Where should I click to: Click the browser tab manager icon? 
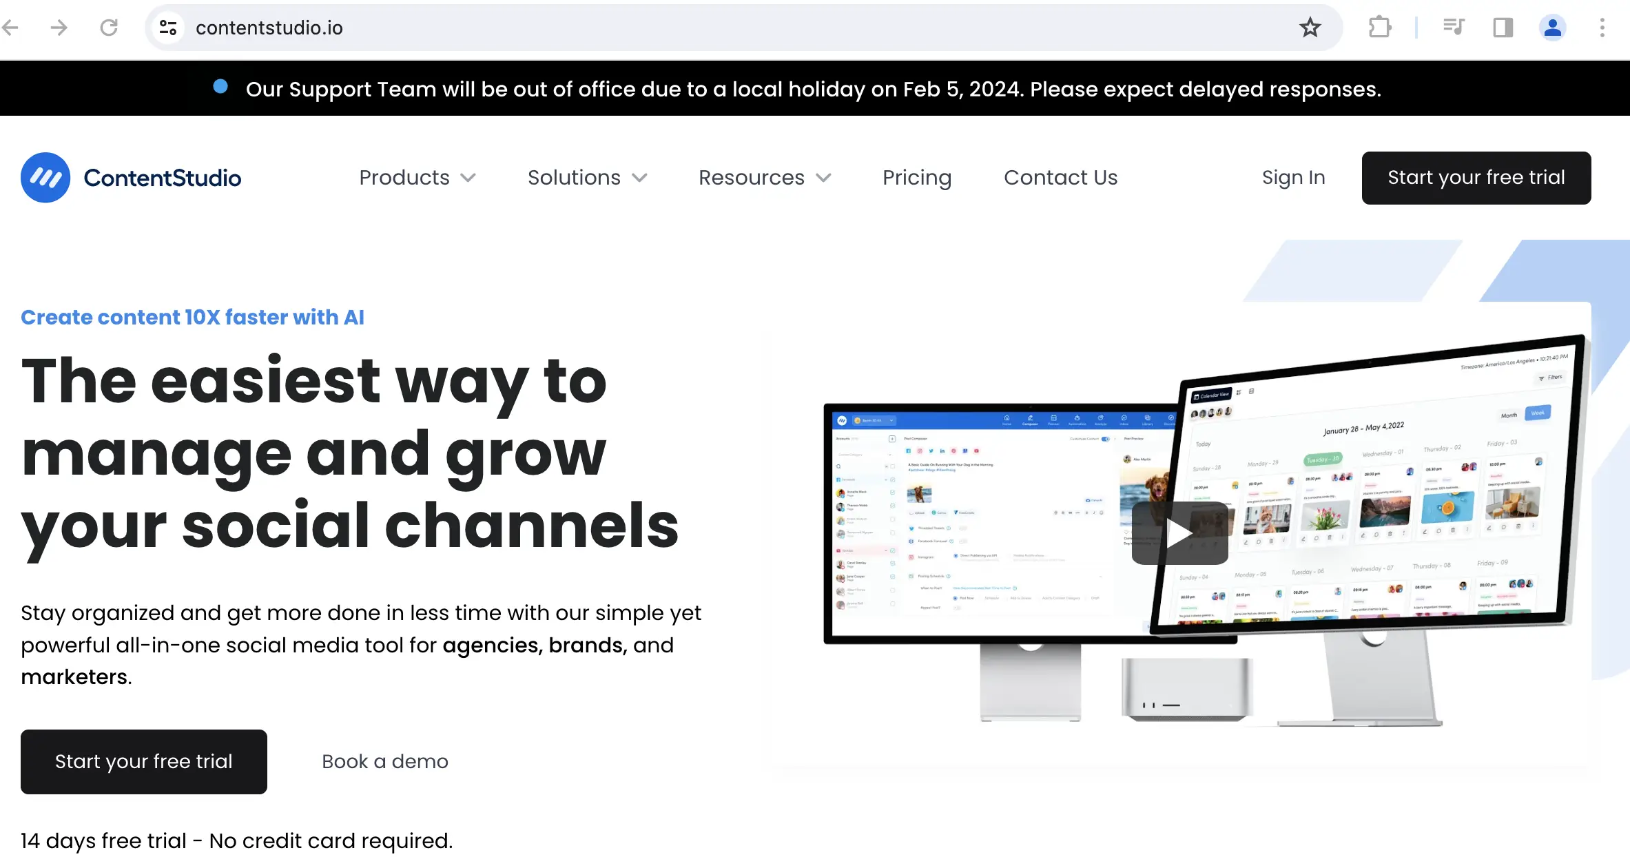tap(1502, 28)
